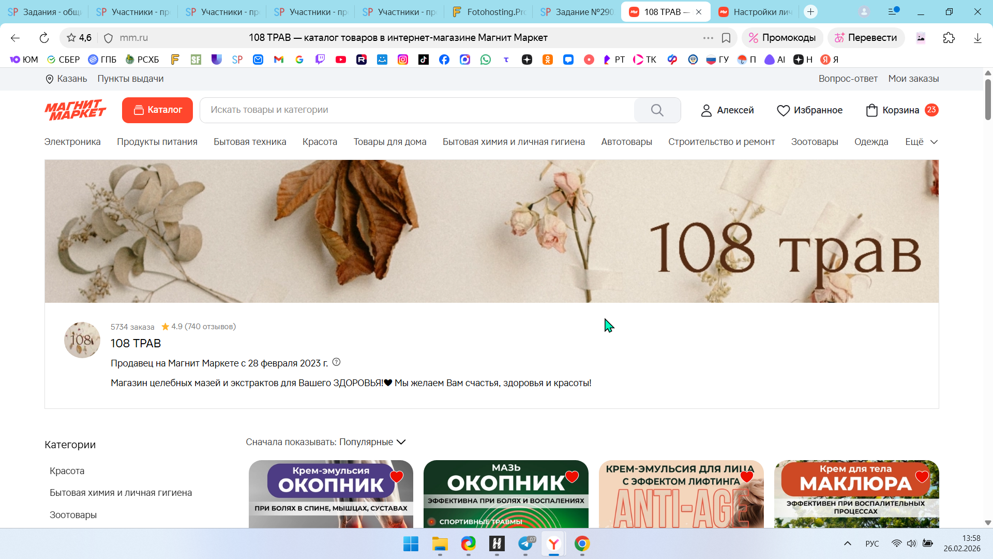
Task: Click the search magnifier icon button
Action: point(657,110)
